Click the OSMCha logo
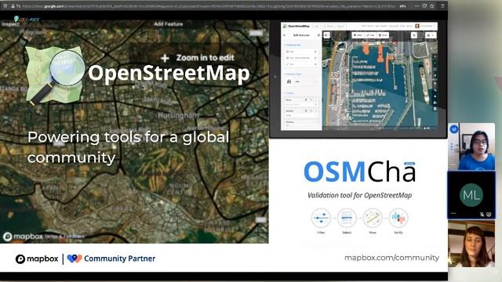This screenshot has width=502, height=282. point(359,172)
